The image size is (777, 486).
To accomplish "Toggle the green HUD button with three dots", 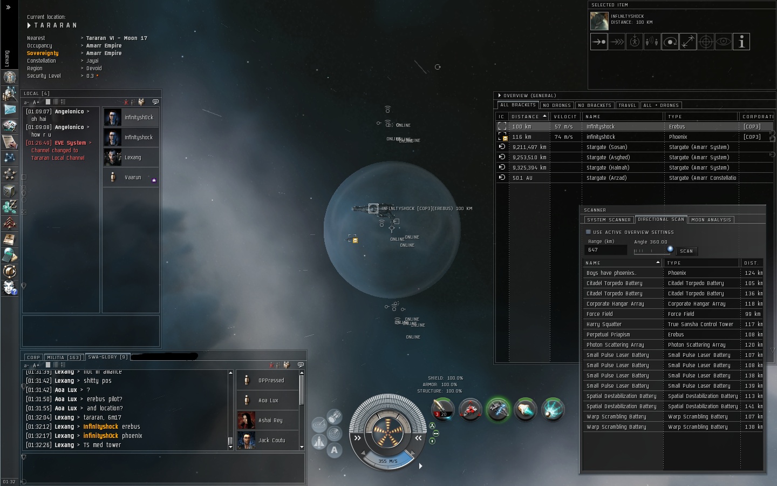I will pos(432,426).
